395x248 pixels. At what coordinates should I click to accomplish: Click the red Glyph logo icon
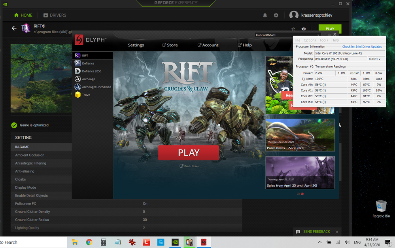tap(79, 40)
